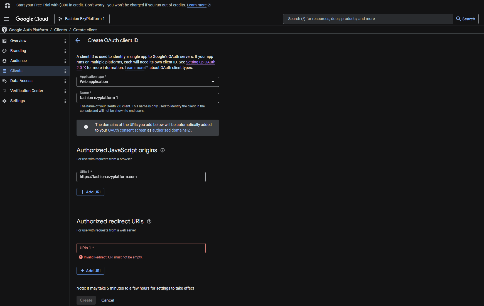Screen dimensions: 484x306
Task: Click the back arrow beside Create OAuth client ID
Action: tap(78, 40)
